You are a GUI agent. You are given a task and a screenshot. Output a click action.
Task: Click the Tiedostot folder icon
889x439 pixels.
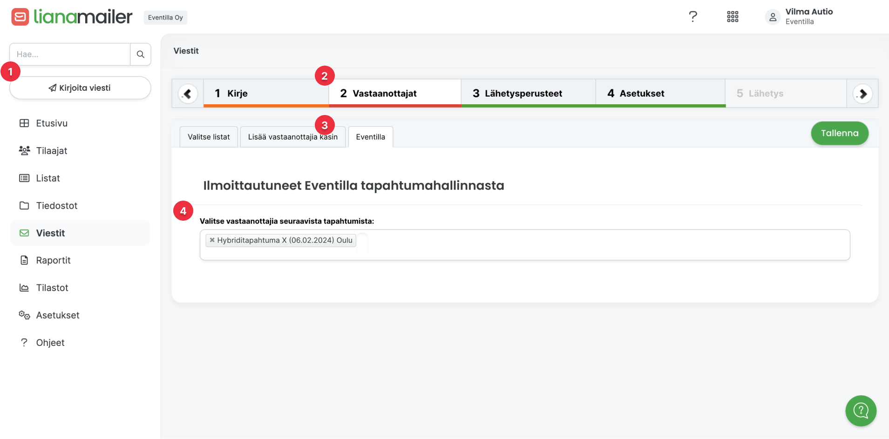point(24,205)
